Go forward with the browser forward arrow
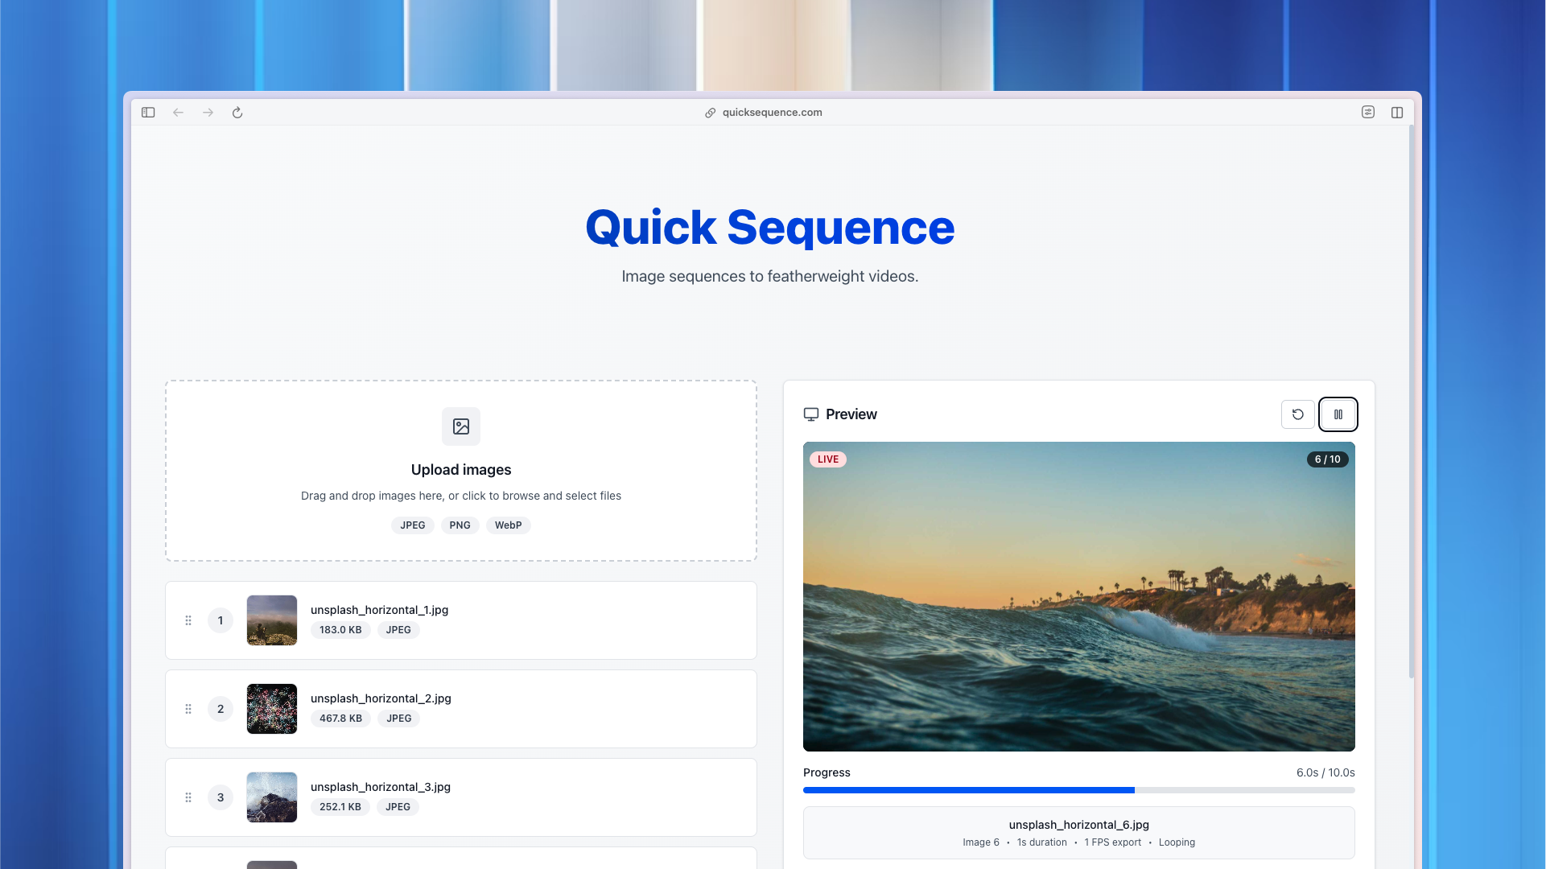The image size is (1546, 869). [x=208, y=113]
